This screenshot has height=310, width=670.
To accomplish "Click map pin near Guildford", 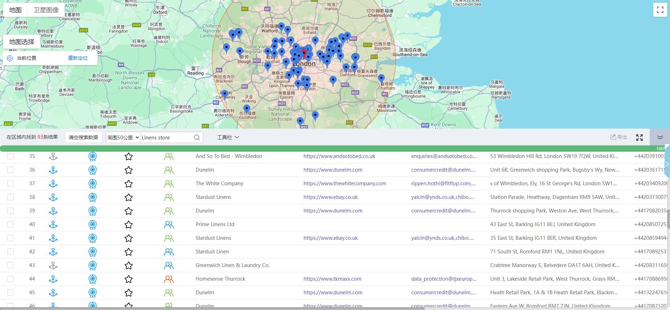I will (x=247, y=109).
